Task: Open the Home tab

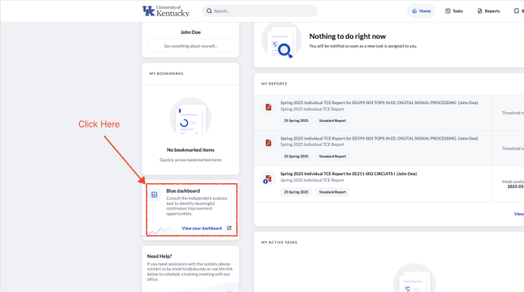Action: (x=421, y=11)
